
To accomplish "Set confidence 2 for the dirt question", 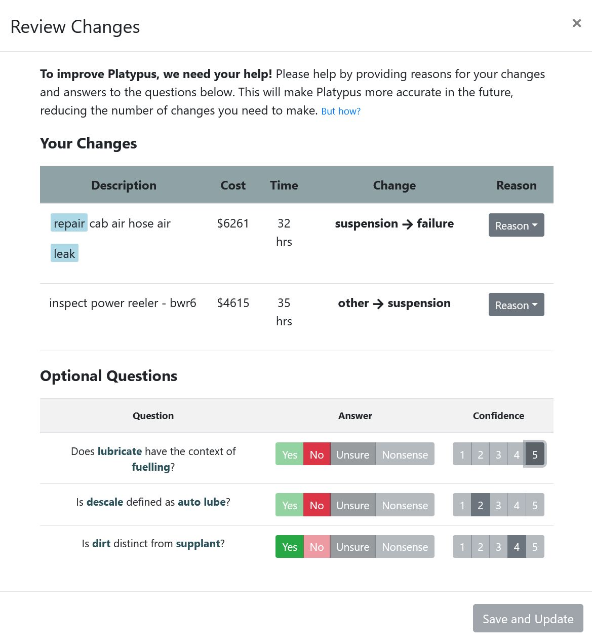I will (x=480, y=547).
